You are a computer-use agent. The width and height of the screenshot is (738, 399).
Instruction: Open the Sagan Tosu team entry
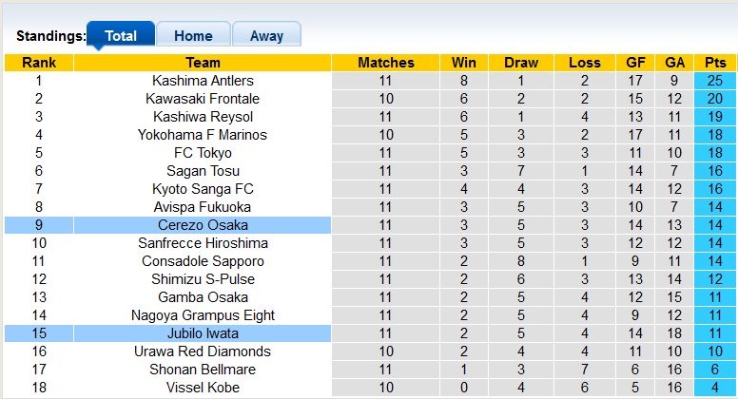(203, 171)
